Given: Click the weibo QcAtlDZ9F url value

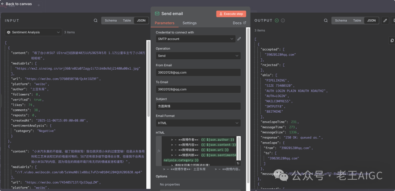Looking at the screenshot, I should point(63,79).
